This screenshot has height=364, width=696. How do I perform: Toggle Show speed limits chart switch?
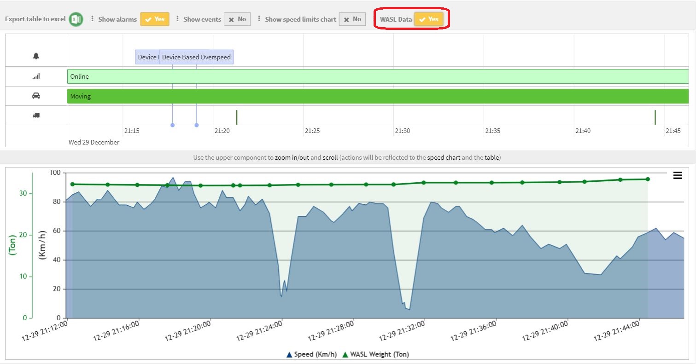(352, 19)
